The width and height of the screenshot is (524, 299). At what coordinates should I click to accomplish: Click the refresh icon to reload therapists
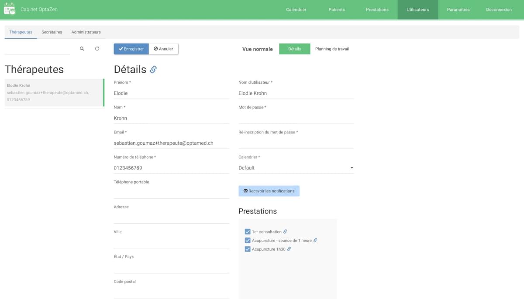97,48
